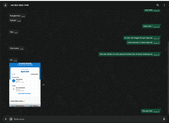Viewport: 169px width, 123px height.
Task: Select the 'habis kak ?' message
Action: coord(151,26)
